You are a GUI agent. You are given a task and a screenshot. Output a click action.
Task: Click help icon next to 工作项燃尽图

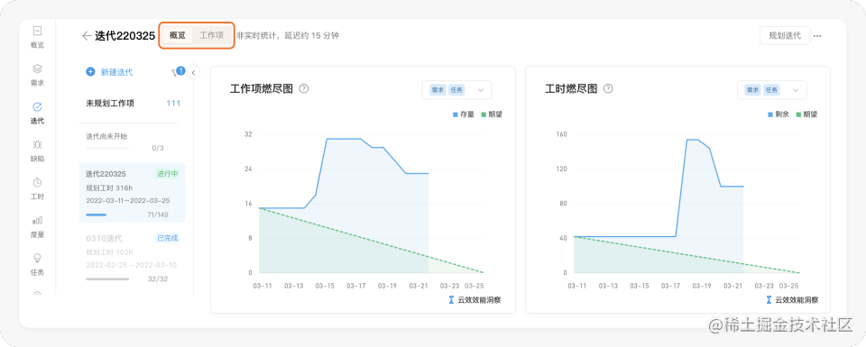coord(303,89)
